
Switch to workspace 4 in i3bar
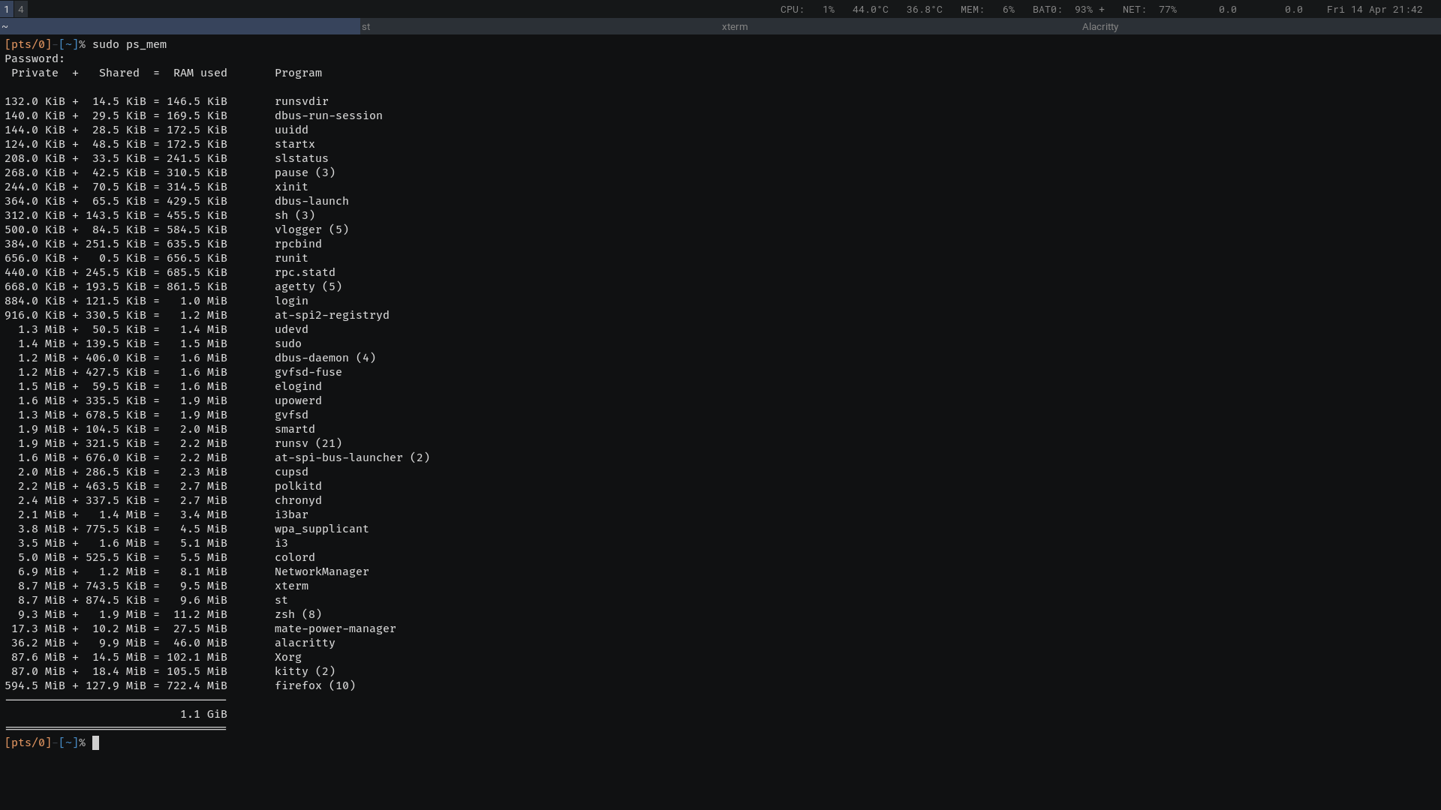[21, 9]
